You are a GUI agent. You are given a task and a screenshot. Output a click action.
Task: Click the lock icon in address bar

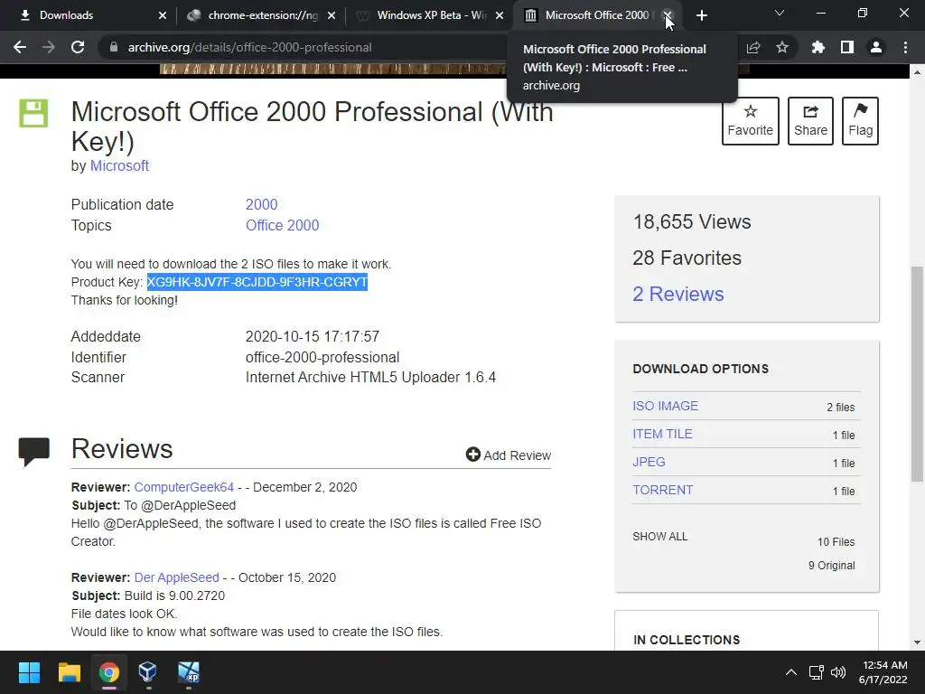pos(113,47)
